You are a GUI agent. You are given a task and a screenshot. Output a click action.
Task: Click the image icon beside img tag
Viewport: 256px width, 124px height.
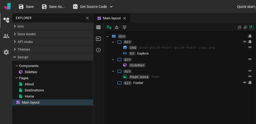click(x=125, y=47)
